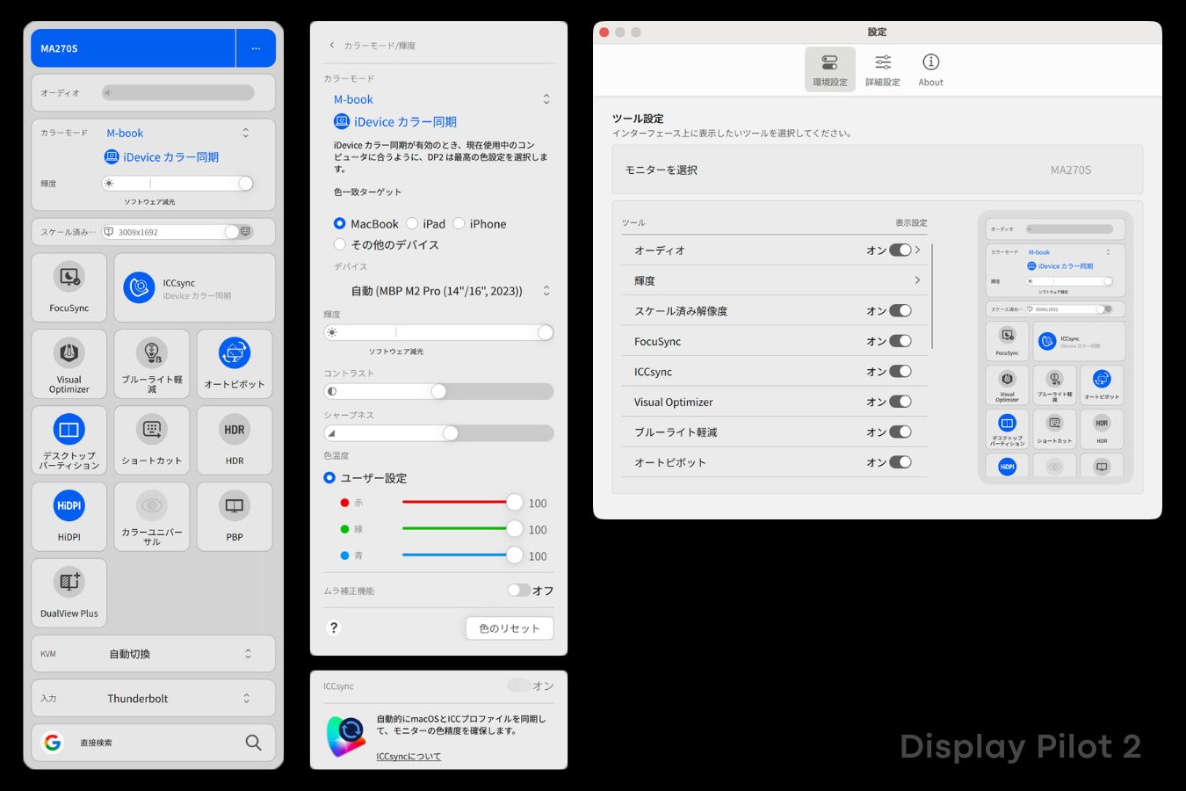
Task: Select the HiDPI tool
Action: 69,516
